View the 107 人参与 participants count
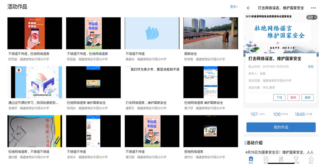 pyautogui.click(x=257, y=114)
